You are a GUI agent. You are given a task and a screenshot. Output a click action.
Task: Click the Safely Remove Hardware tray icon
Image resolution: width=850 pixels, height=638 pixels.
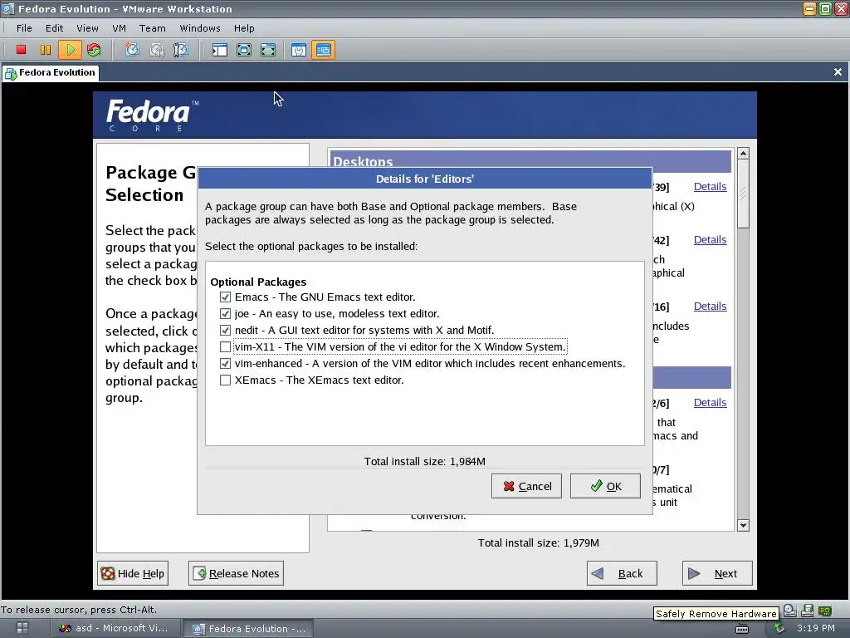(779, 628)
